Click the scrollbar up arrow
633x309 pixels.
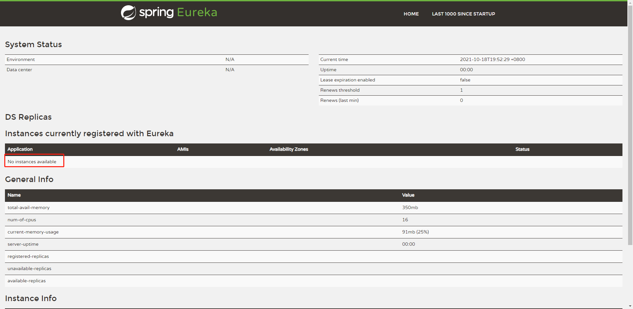pyautogui.click(x=630, y=2)
